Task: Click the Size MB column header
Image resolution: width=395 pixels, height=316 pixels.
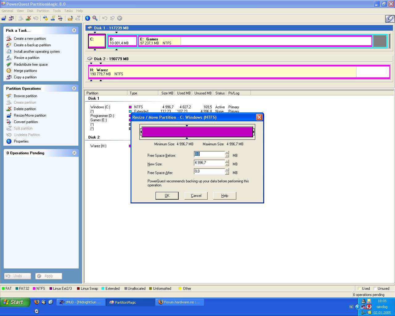Action: [167, 93]
